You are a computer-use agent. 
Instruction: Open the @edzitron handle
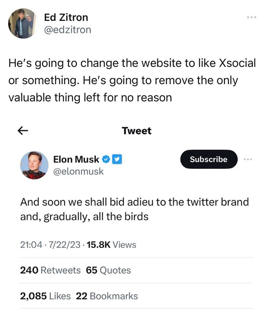coord(67,30)
